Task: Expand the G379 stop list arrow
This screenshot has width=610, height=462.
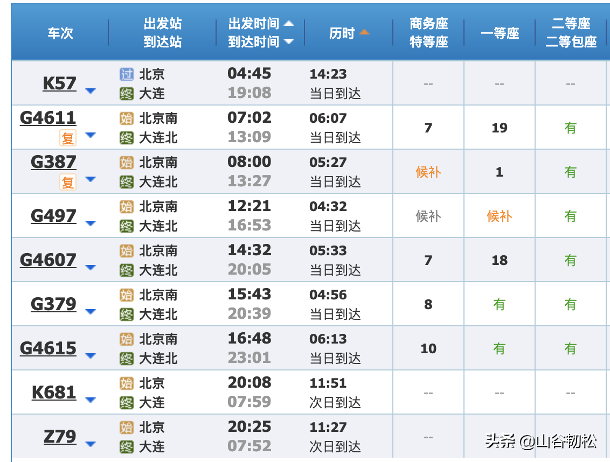Action: click(x=90, y=311)
